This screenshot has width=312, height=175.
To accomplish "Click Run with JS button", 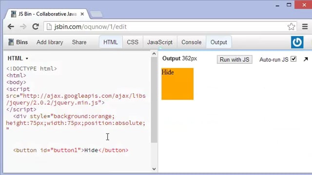I will pyautogui.click(x=234, y=59).
